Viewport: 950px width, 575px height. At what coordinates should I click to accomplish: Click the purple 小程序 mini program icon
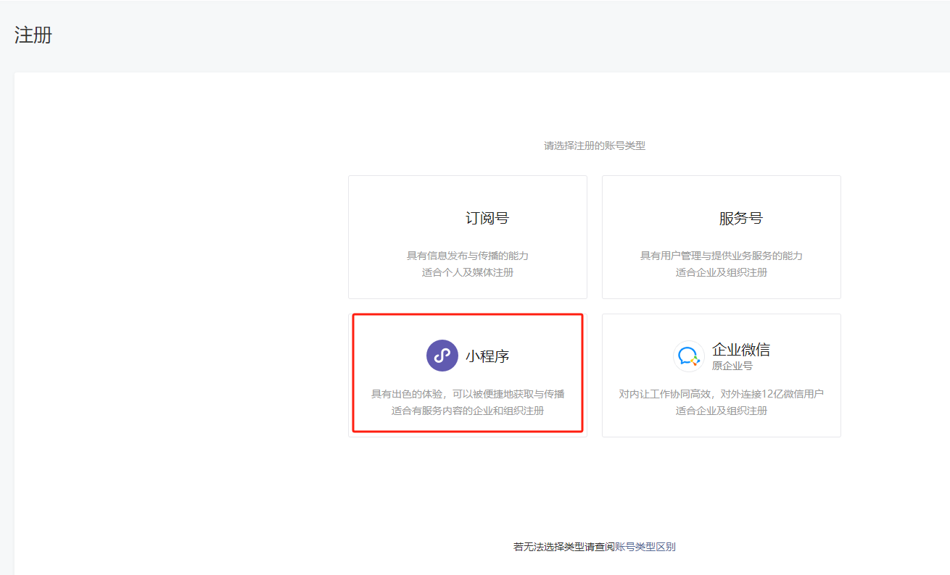442,356
